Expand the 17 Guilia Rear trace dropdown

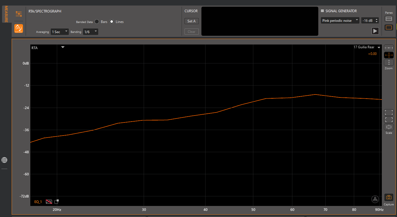point(379,47)
